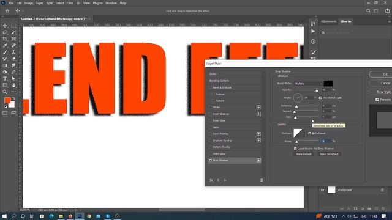
Task: Select the Brush tool
Action: pyautogui.click(x=5, y=52)
